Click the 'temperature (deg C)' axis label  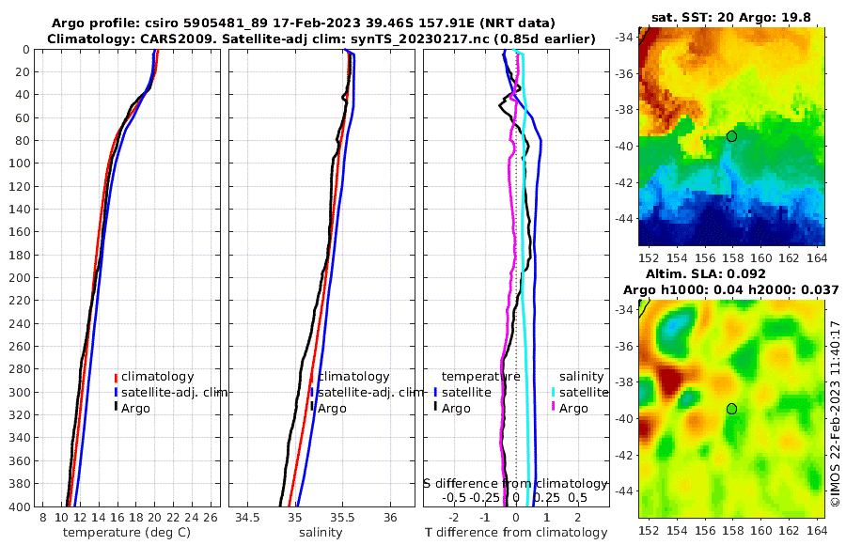click(x=127, y=533)
